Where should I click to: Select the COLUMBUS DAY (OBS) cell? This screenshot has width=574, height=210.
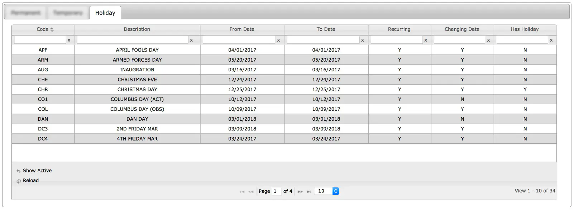[137, 109]
